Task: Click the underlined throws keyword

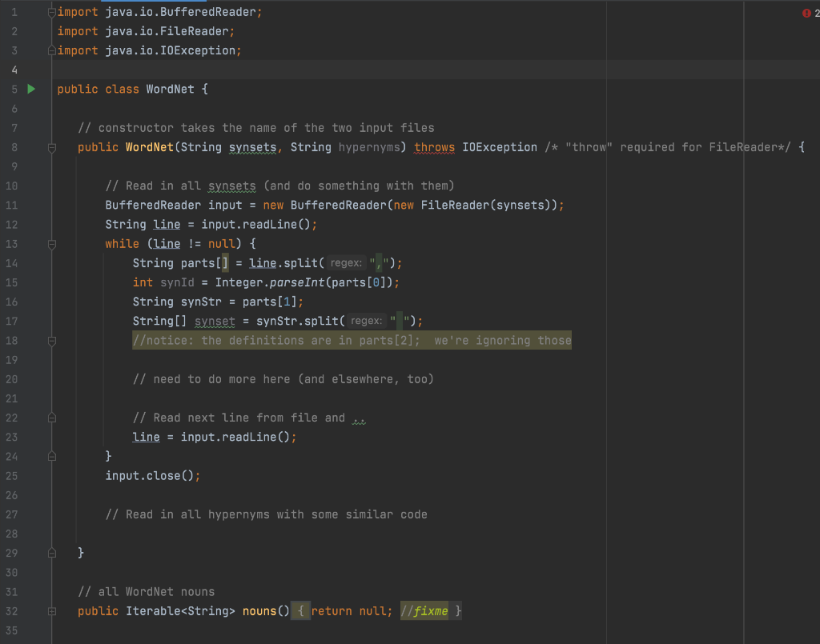Action: coord(434,147)
